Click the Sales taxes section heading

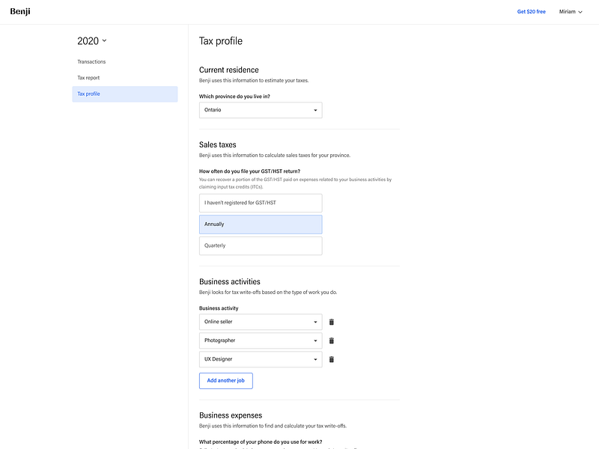(218, 144)
